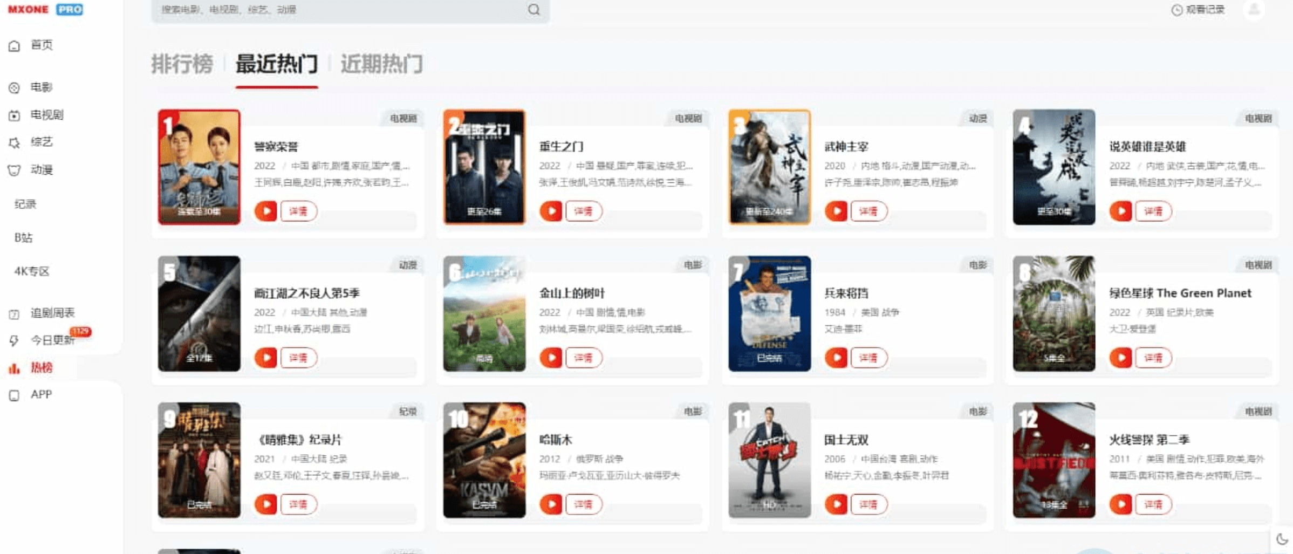Play 警察荣誉 with its play button
This screenshot has width=1293, height=554.
coord(266,211)
